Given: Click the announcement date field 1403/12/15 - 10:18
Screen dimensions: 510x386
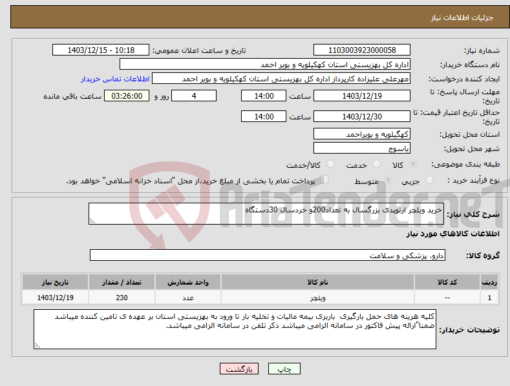Looking at the screenshot, I should [x=101, y=50].
